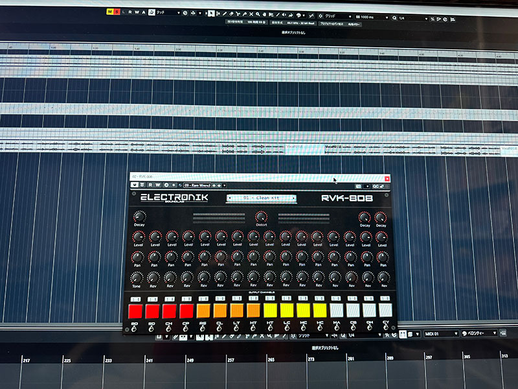Click the Quantize Q icon in top toolbar
518x389 pixels.
click(x=394, y=18)
